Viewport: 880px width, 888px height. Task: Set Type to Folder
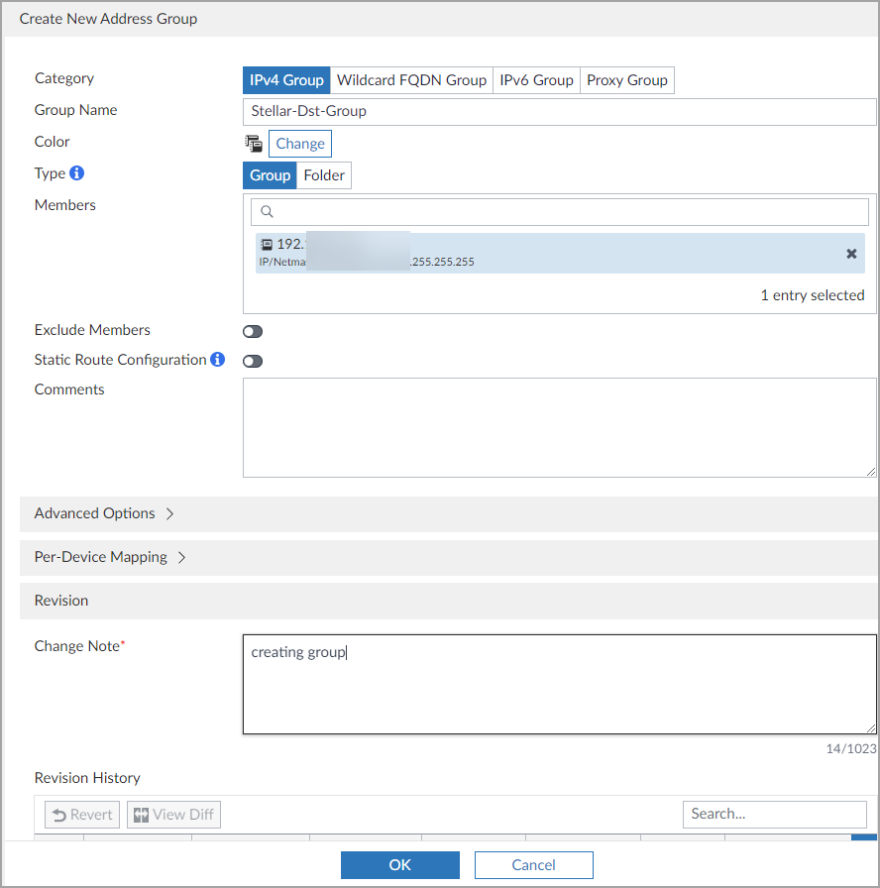tap(324, 175)
